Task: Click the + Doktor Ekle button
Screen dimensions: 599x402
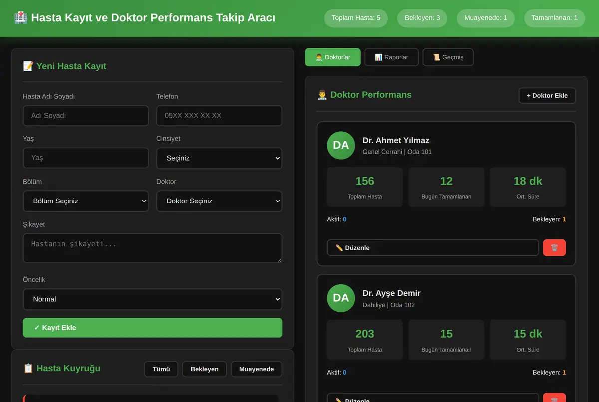Action: 547,95
